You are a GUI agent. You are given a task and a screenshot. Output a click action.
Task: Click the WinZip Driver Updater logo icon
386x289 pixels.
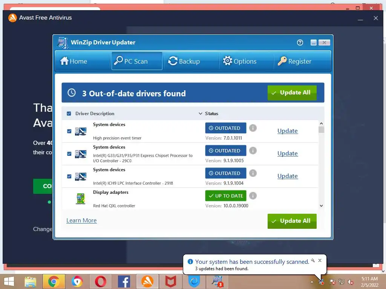tap(63, 43)
